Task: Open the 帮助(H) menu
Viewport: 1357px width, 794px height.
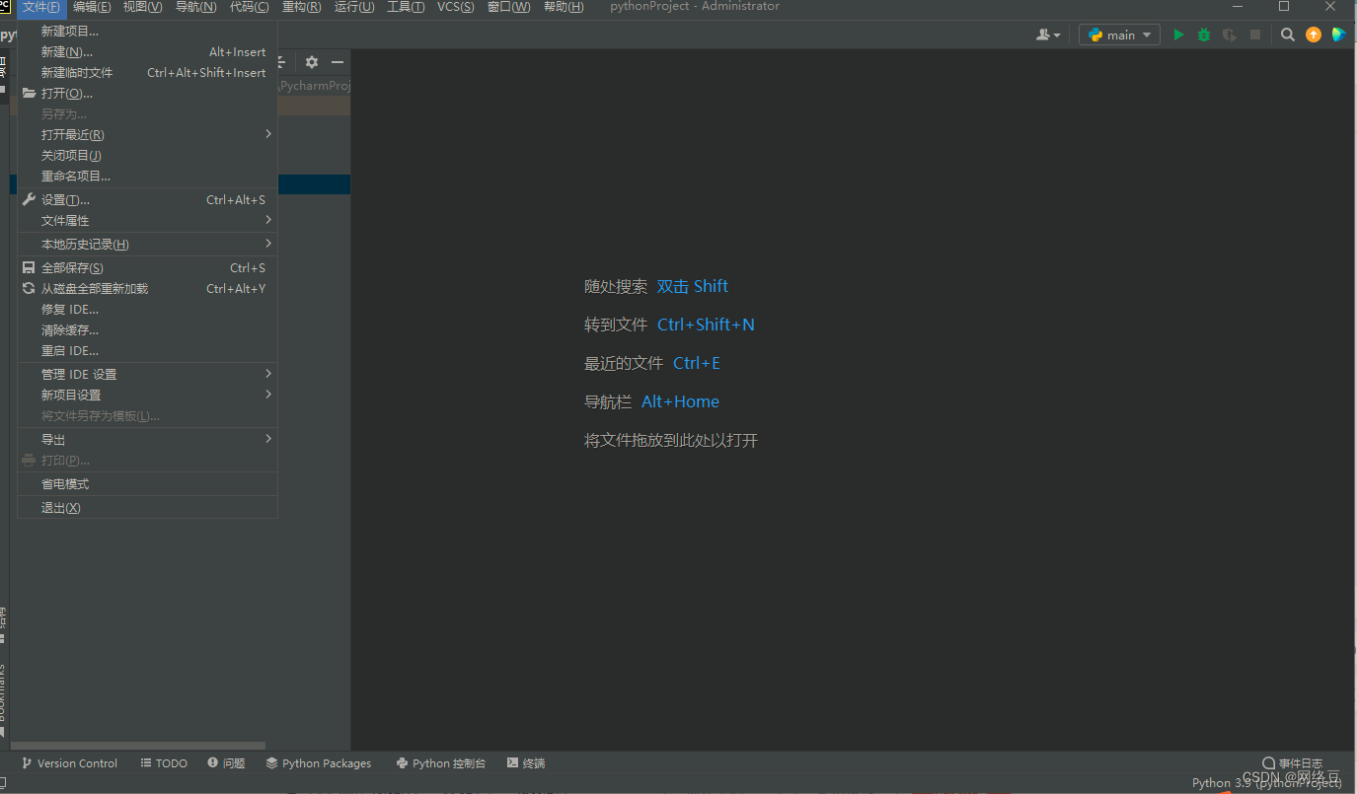Action: pos(564,7)
